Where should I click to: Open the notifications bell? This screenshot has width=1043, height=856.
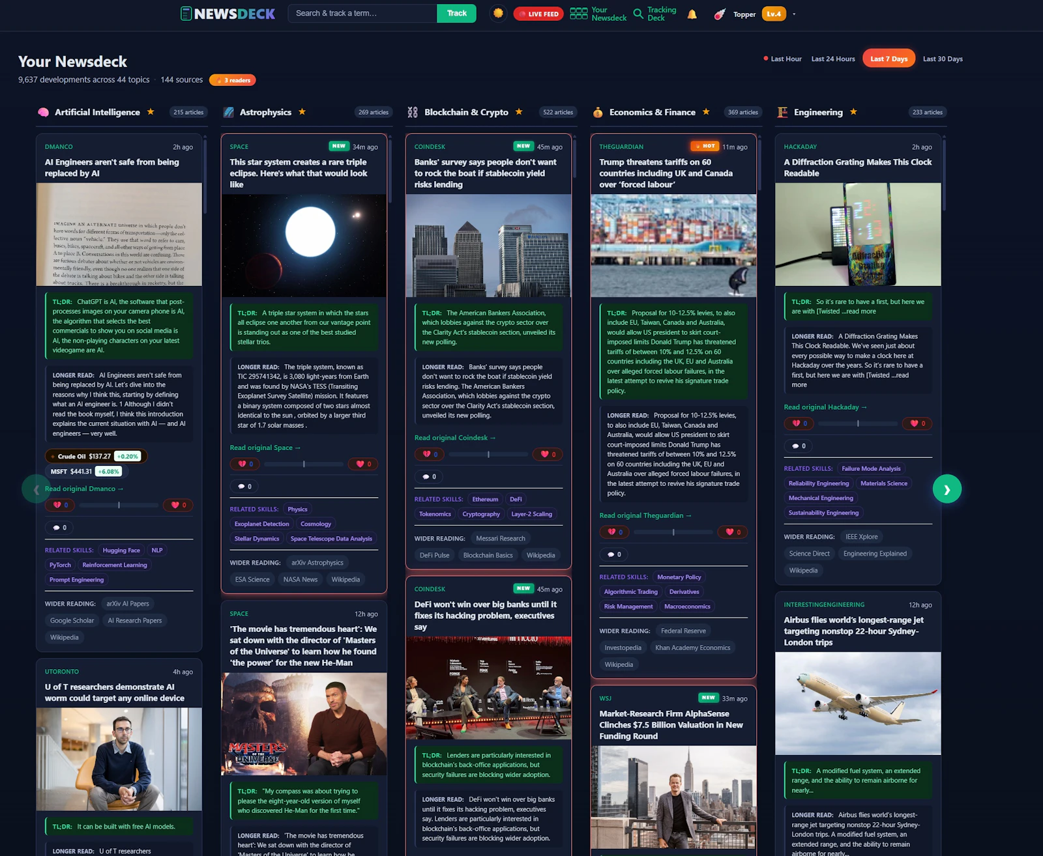pos(692,14)
